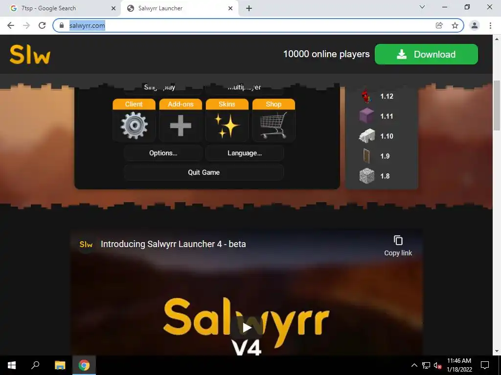Open the Windows Start menu
This screenshot has height=375, width=501.
click(x=12, y=365)
